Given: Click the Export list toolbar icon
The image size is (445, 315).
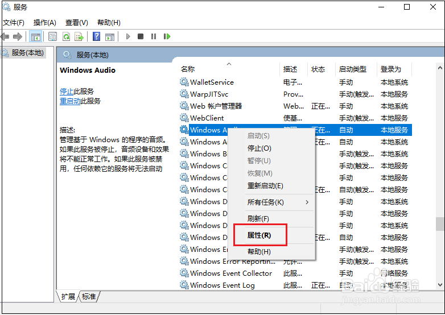Looking at the screenshot, I should [79, 36].
